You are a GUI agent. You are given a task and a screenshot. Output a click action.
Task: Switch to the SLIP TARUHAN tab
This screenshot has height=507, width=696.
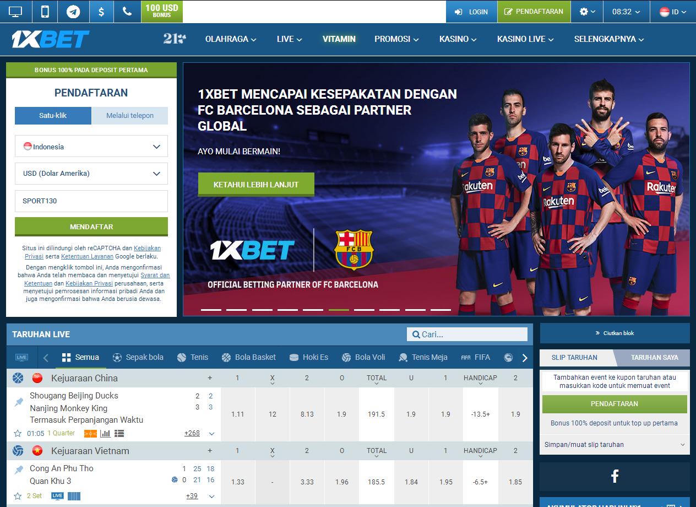click(574, 358)
